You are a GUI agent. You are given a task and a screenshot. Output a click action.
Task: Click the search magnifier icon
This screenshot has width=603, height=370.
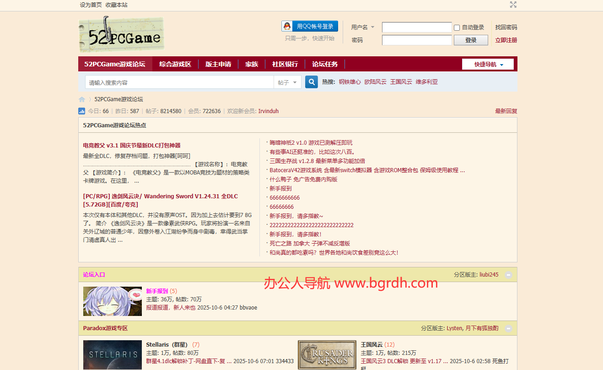click(x=311, y=82)
